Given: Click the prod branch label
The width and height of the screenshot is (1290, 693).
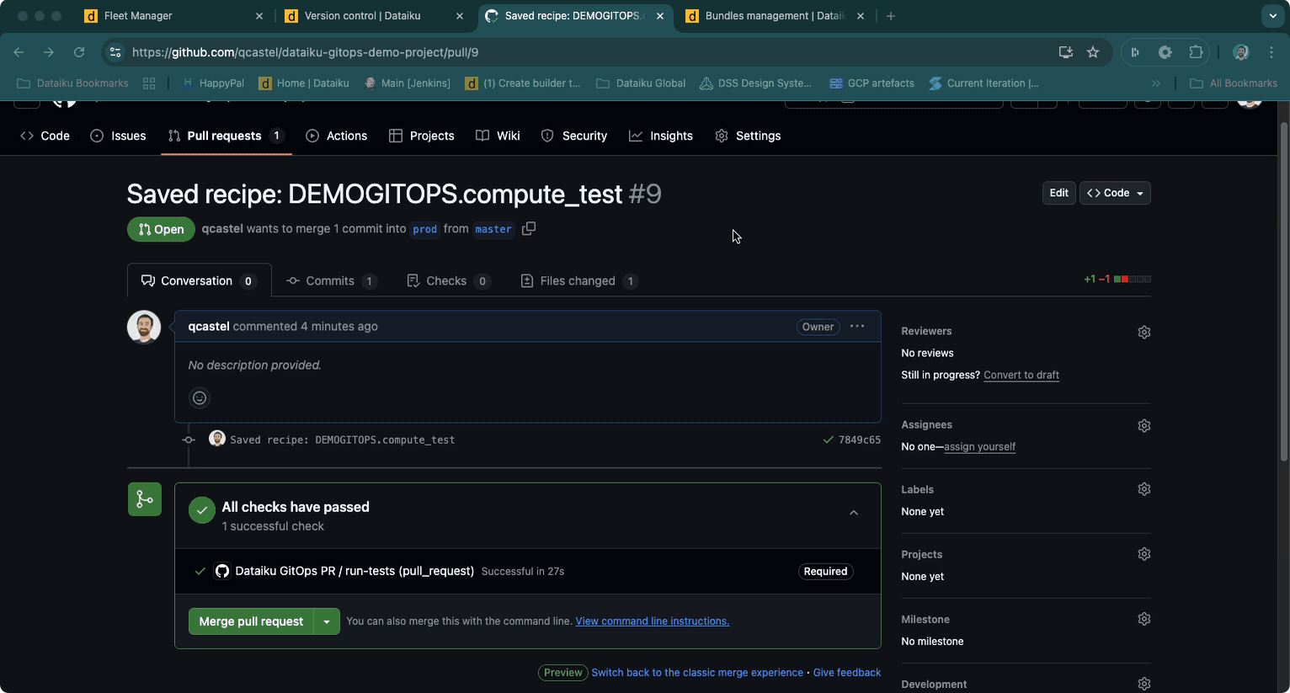Looking at the screenshot, I should [425, 229].
